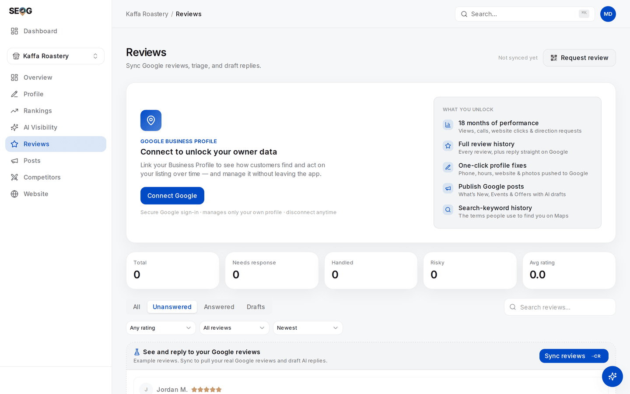Open the All reviews filter dropdown
The height and width of the screenshot is (394, 630).
point(234,328)
